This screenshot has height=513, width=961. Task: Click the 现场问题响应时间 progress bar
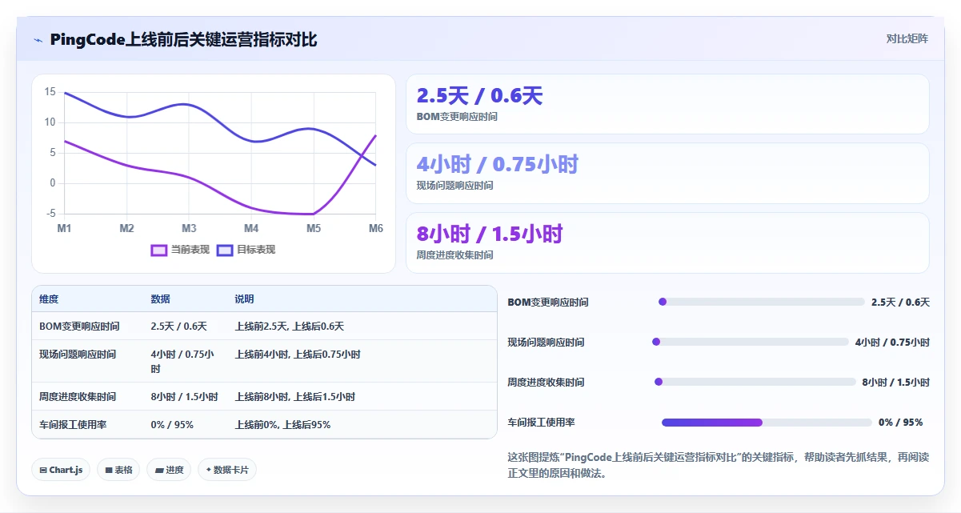pos(750,342)
